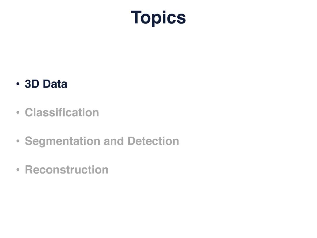Click the bullet dot before 3D Data
This screenshot has height=238, width=317.
(x=18, y=84)
